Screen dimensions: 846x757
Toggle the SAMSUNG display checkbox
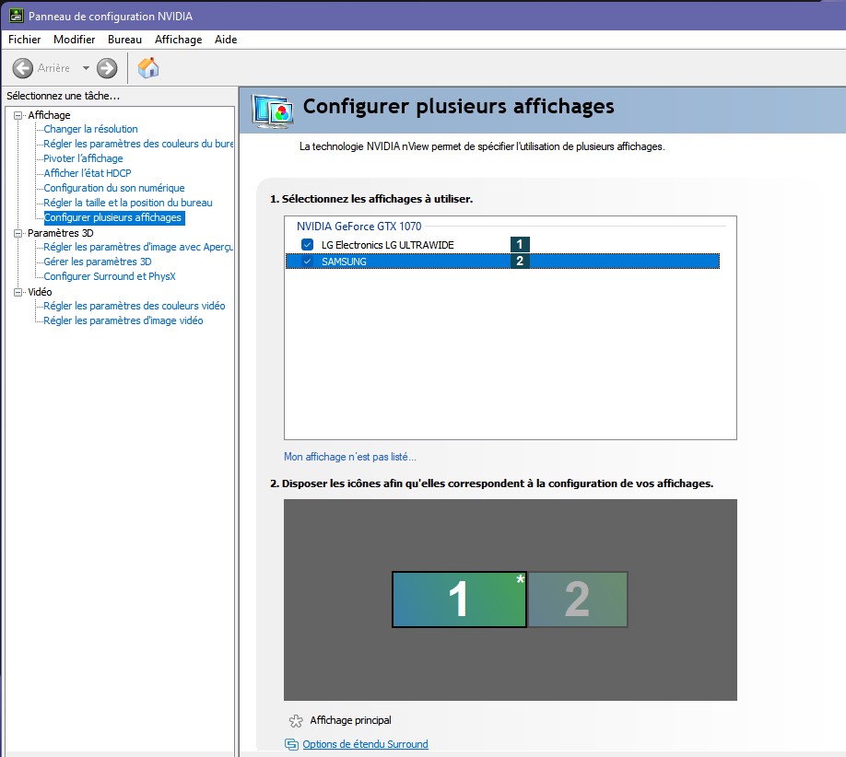click(308, 262)
